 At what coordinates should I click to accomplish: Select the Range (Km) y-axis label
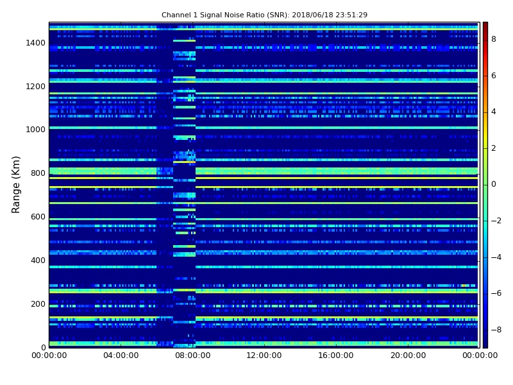tap(15, 185)
